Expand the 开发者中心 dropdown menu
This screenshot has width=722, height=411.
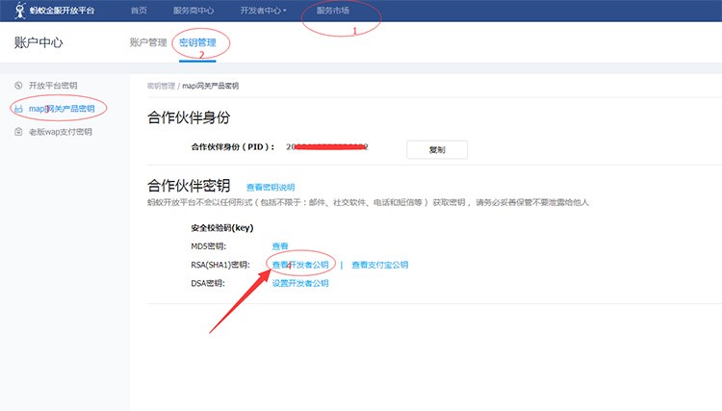pos(263,11)
